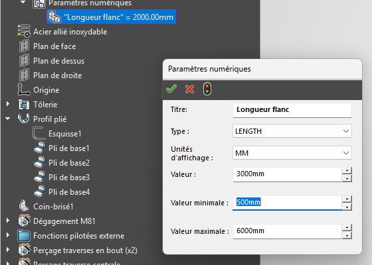Click the Valeur maximale field 6000mm
The image size is (372, 265).
[x=287, y=231]
